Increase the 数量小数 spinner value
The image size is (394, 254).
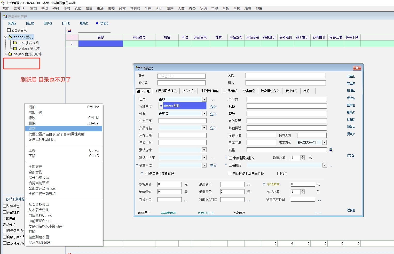pyautogui.click(x=303, y=156)
